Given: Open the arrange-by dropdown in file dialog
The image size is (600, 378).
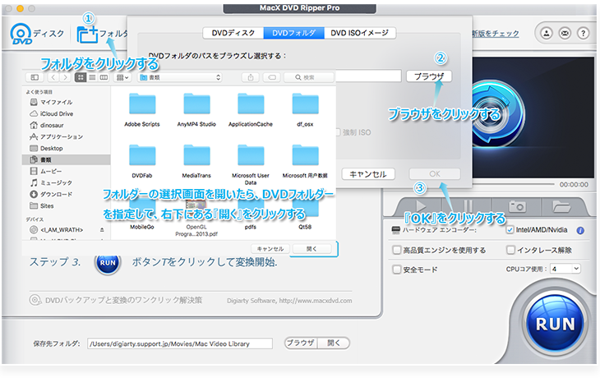Looking at the screenshot, I should [x=122, y=77].
